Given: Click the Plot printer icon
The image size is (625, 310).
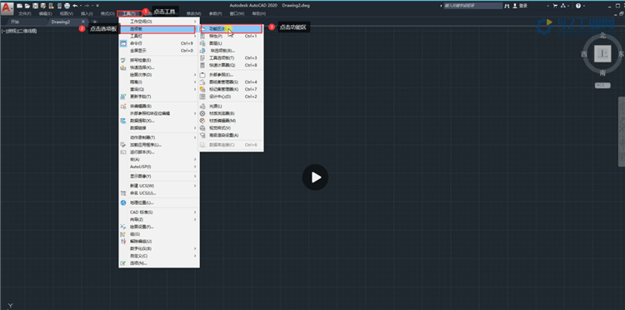Looking at the screenshot, I should pos(67,6).
